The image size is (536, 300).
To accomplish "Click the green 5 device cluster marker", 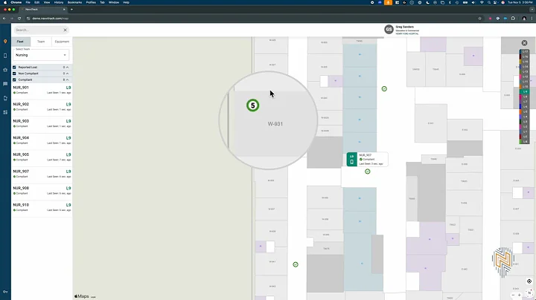I will [253, 105].
